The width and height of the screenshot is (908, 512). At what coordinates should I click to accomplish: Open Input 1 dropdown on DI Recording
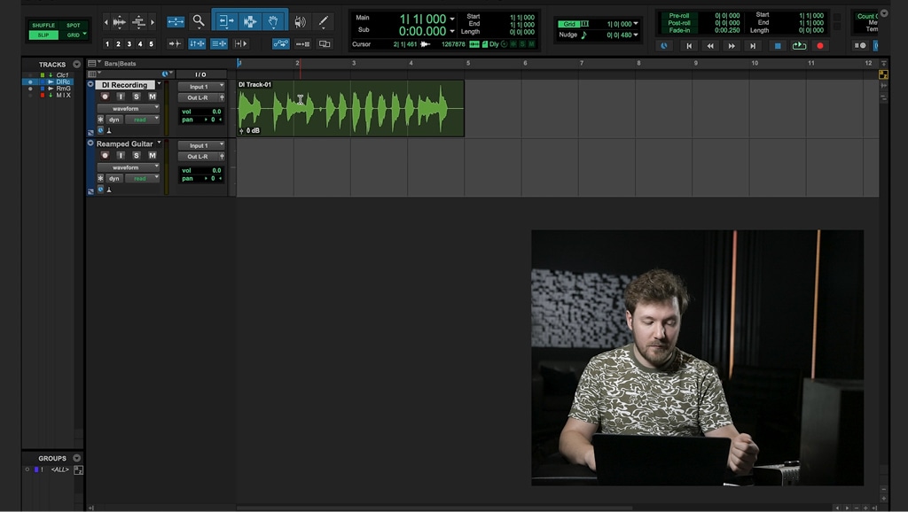(201, 86)
